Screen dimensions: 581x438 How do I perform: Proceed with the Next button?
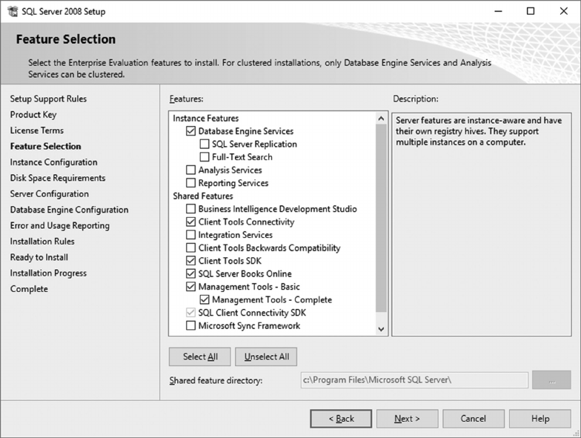(408, 419)
